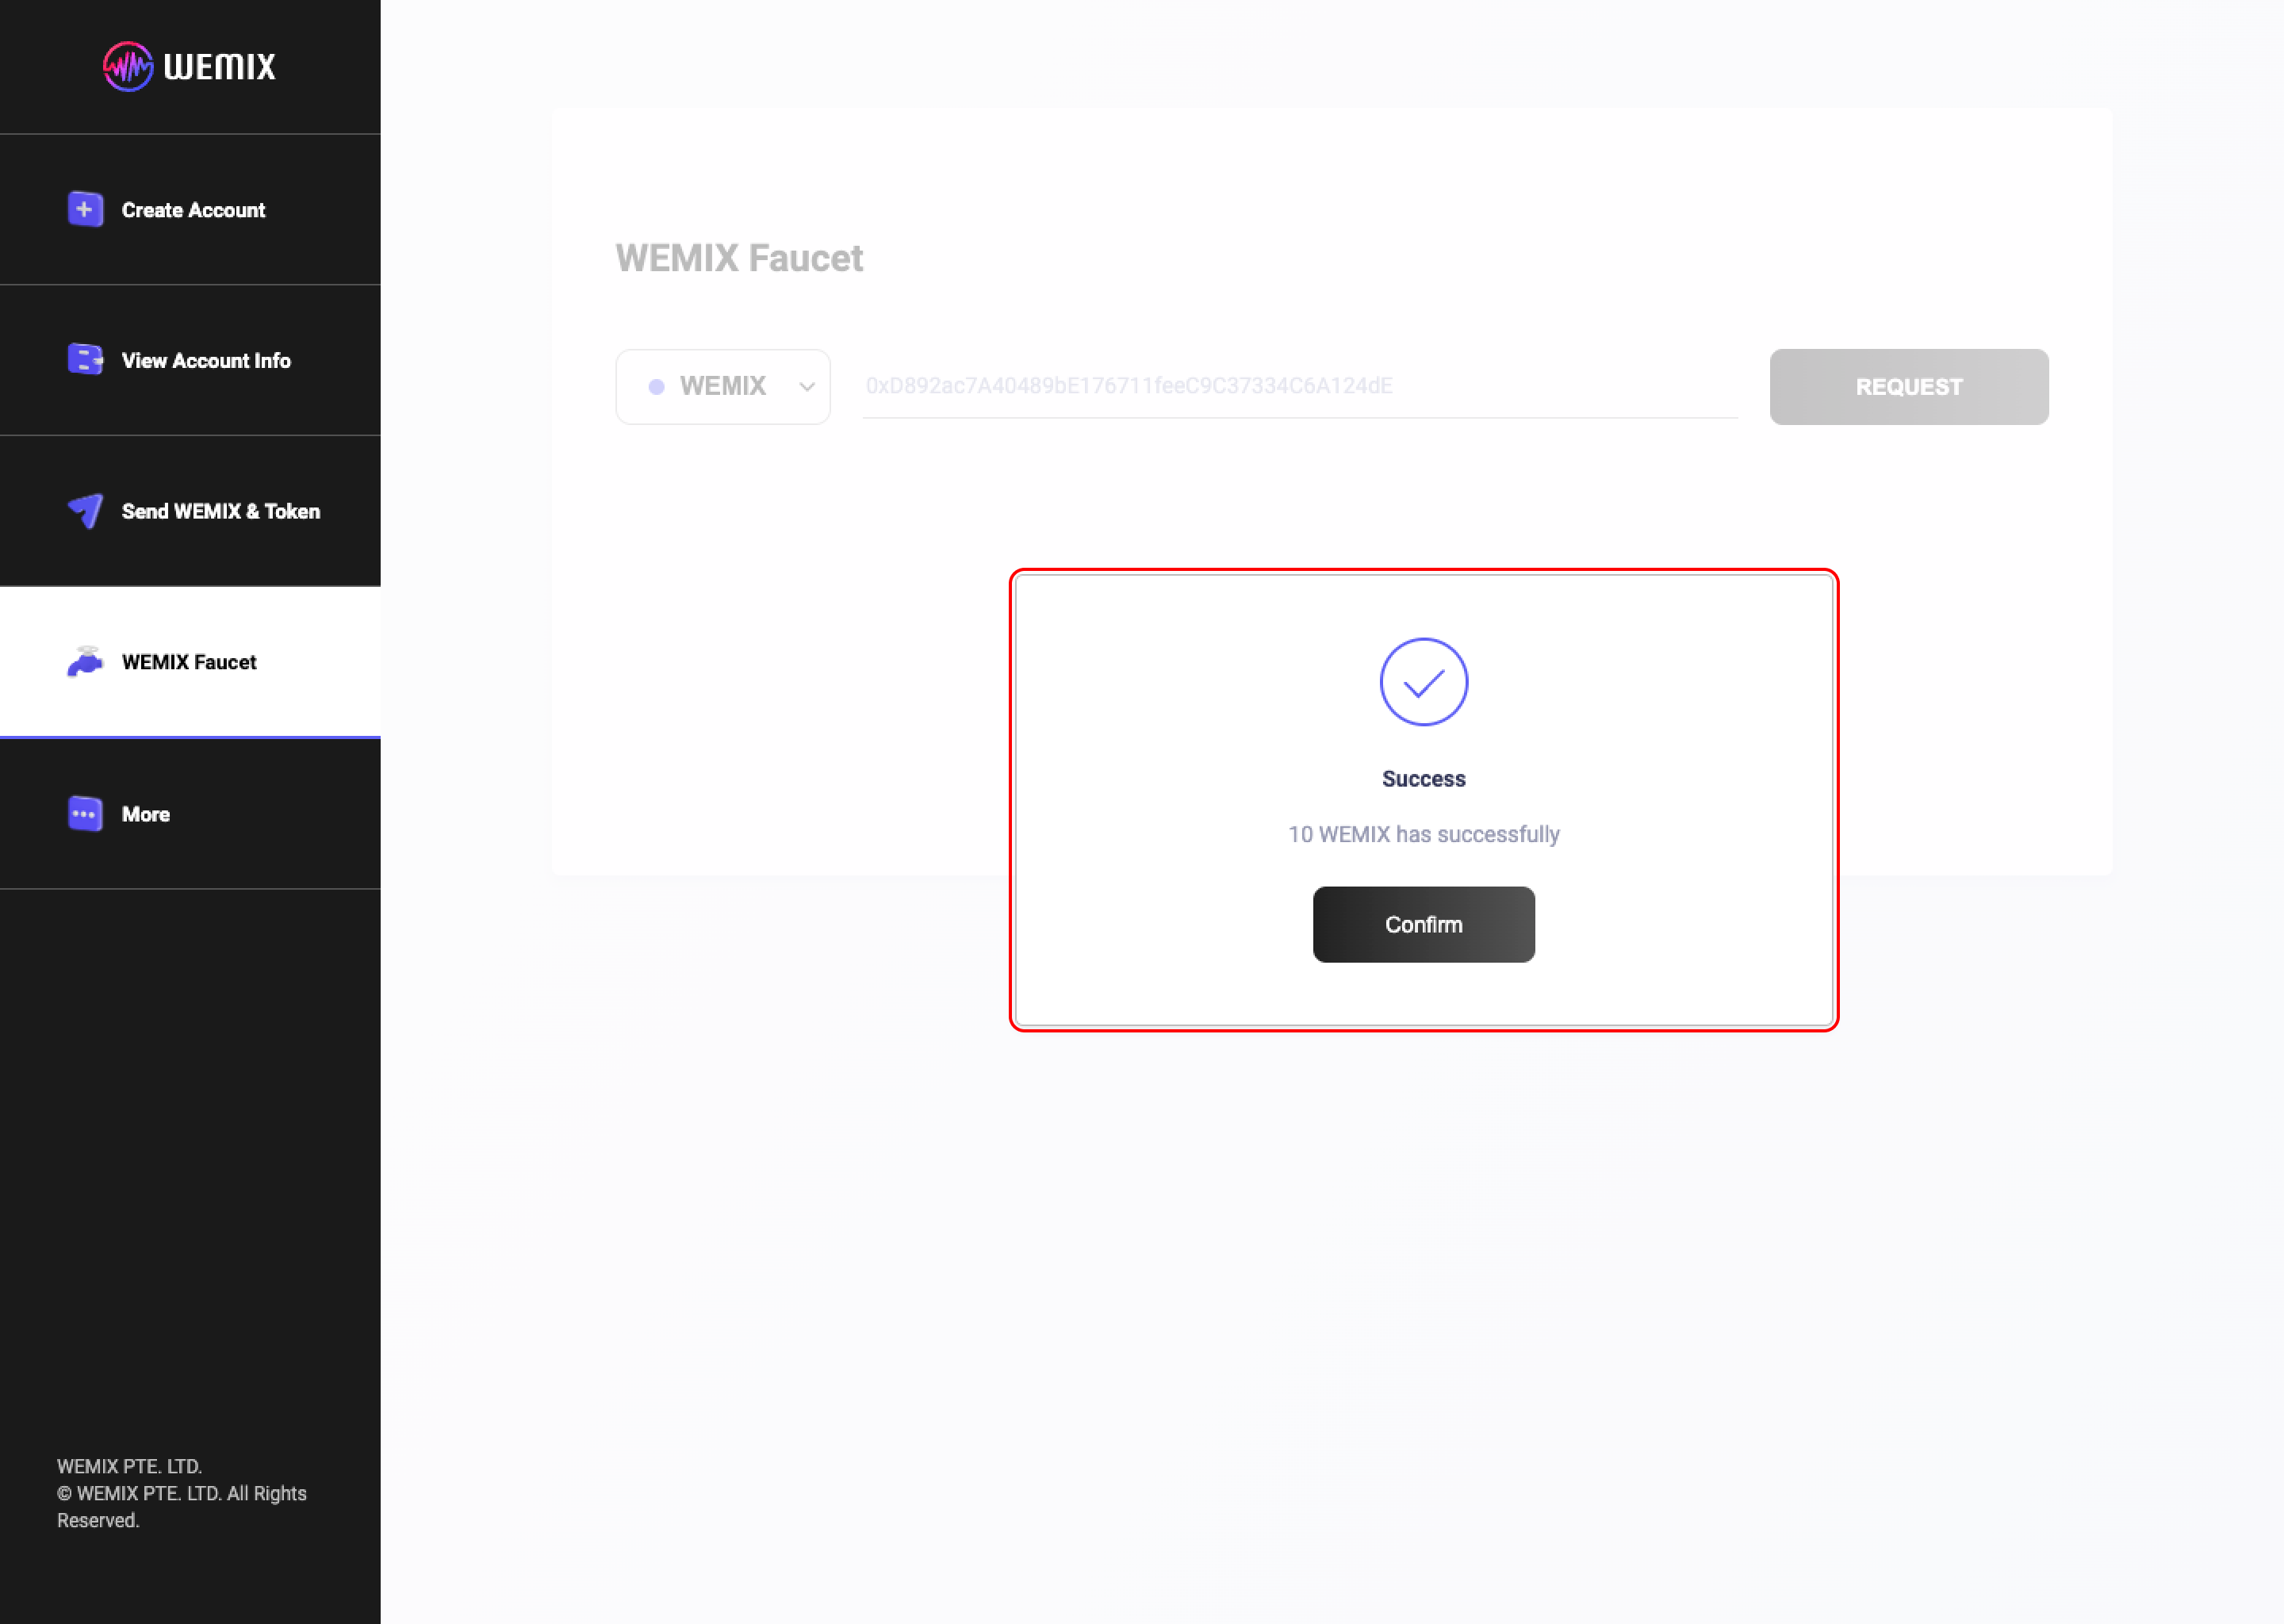The width and height of the screenshot is (2284, 1624).
Task: Open the More menu entry
Action: pyautogui.click(x=146, y=814)
